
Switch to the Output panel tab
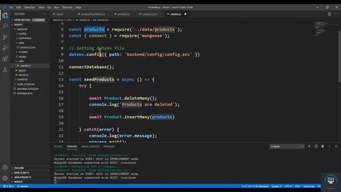pos(58,147)
